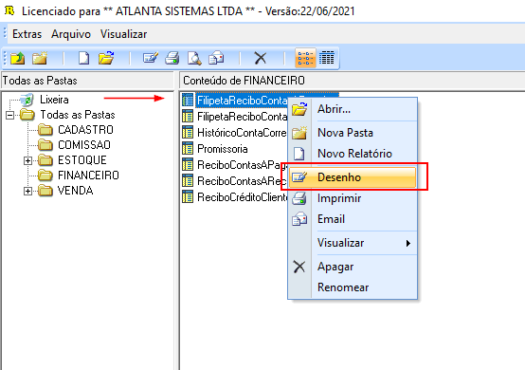Select the Todas as Pastas root folder
Screen dimensions: 525x370
tap(78, 115)
